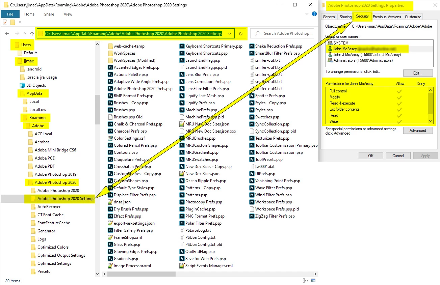This screenshot has height=285, width=440.
Task: Switch to Previous Versions tab
Action: point(387,17)
